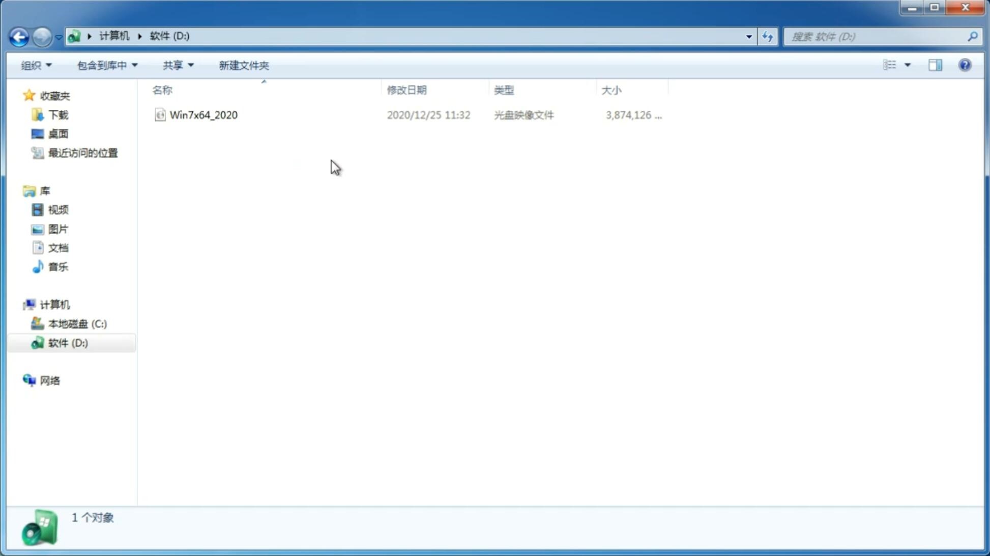Select the 视频 library item
This screenshot has width=990, height=556.
(58, 210)
